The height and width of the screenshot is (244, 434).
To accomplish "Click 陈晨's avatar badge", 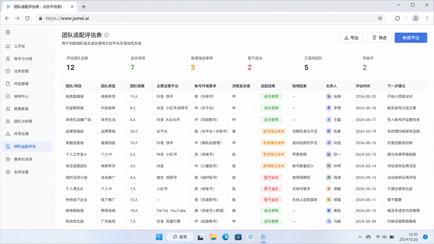I will 329,131.
